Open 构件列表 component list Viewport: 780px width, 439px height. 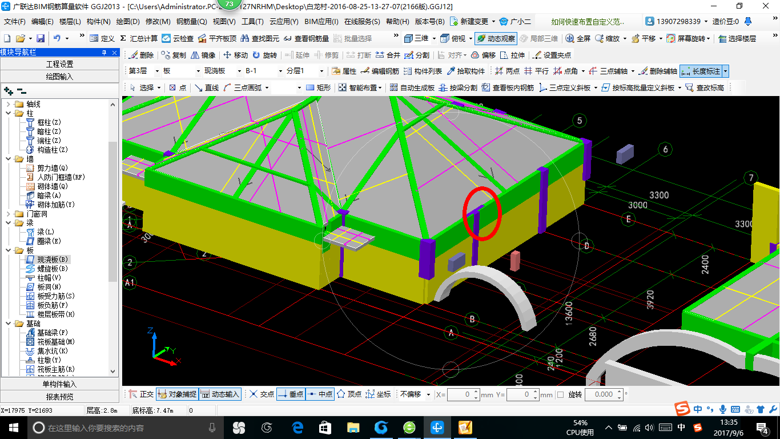point(423,71)
